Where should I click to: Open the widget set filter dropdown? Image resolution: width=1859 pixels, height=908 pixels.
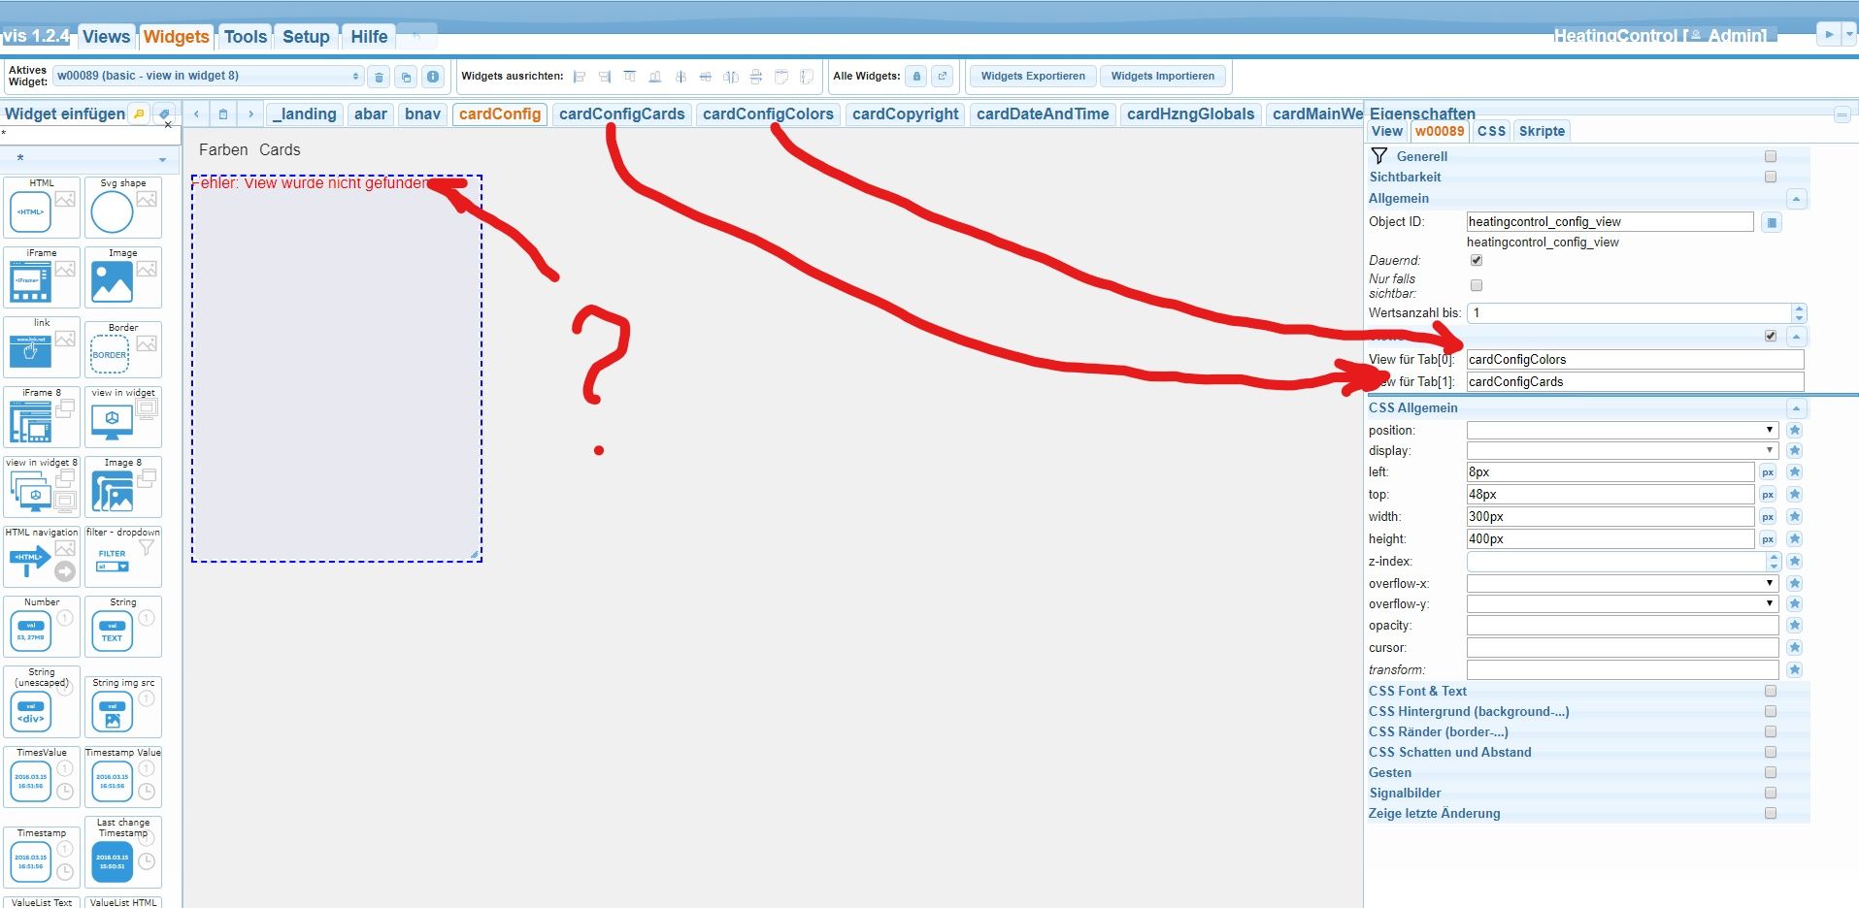(x=90, y=158)
